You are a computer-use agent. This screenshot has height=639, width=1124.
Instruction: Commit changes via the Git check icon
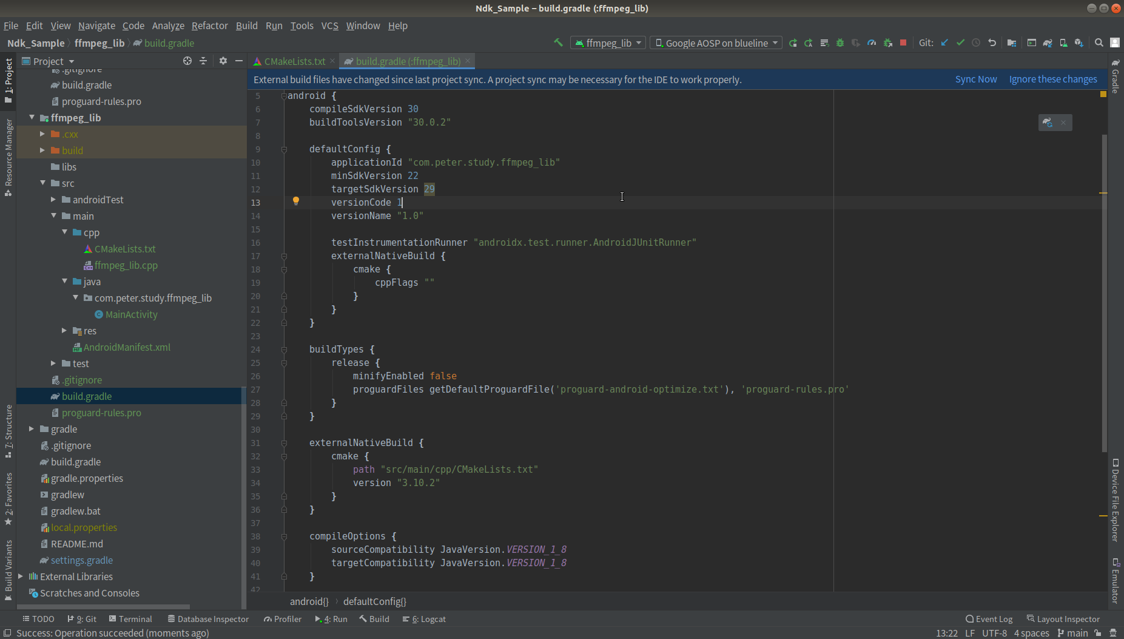[x=960, y=42]
